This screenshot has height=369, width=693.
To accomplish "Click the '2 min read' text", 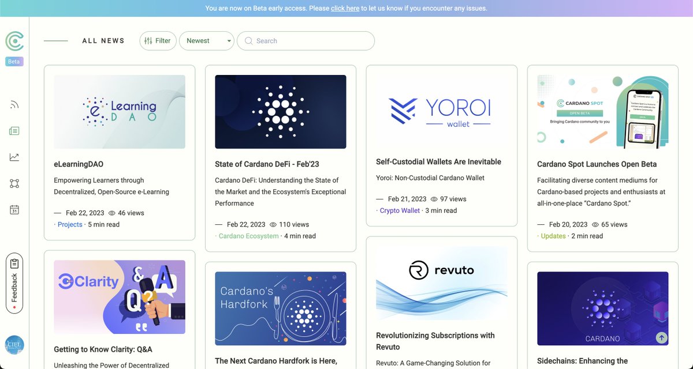I will pyautogui.click(x=587, y=236).
